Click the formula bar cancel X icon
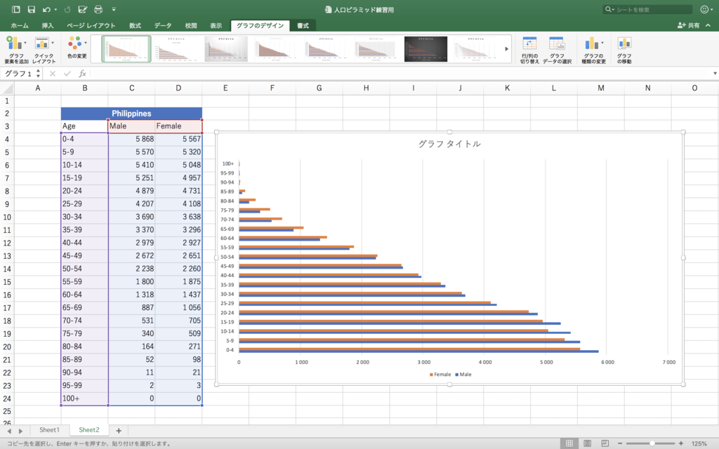 (52, 74)
